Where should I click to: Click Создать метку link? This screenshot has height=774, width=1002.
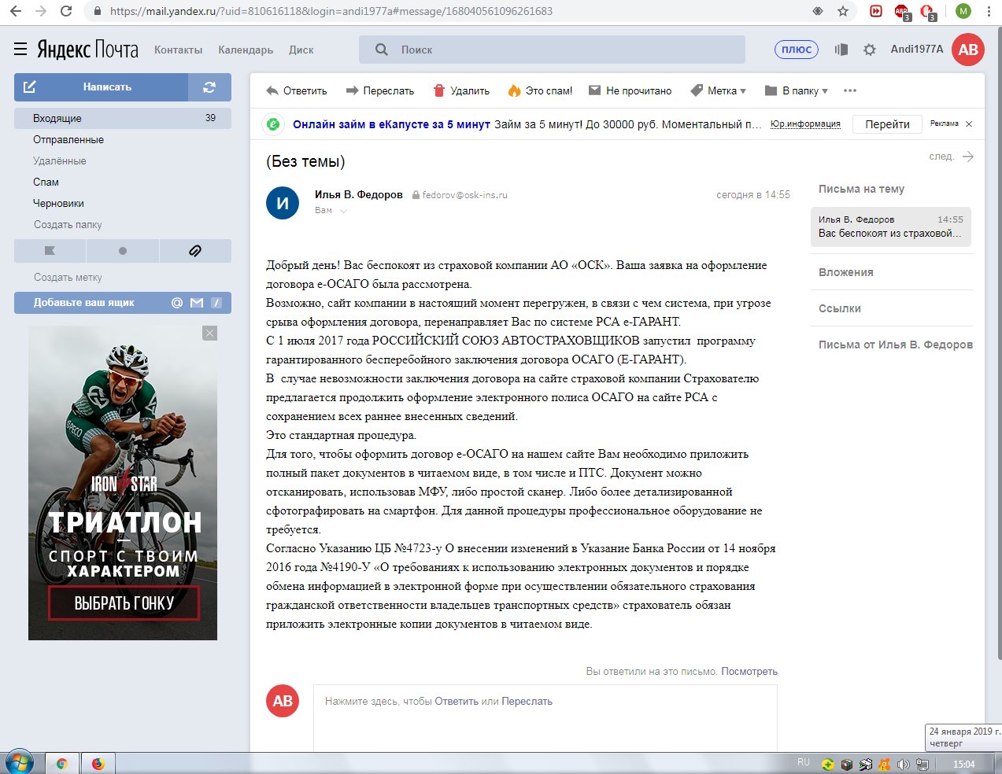(68, 277)
